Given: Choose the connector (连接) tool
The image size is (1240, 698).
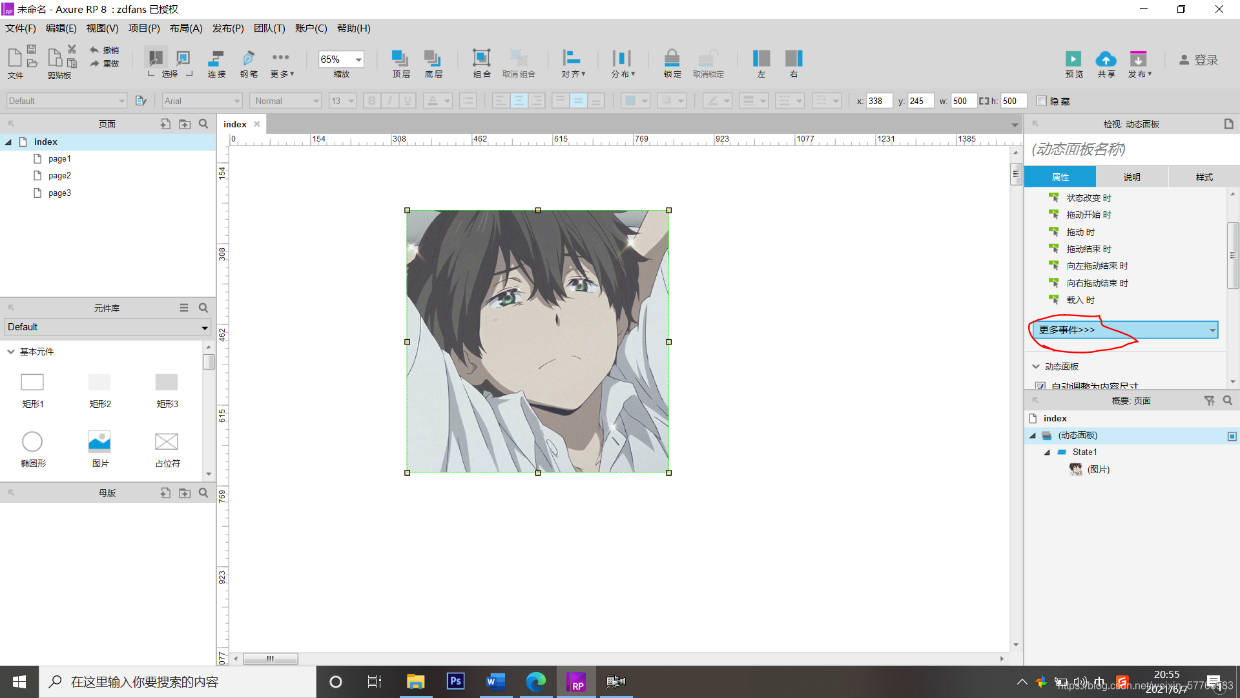Looking at the screenshot, I should pos(216,63).
